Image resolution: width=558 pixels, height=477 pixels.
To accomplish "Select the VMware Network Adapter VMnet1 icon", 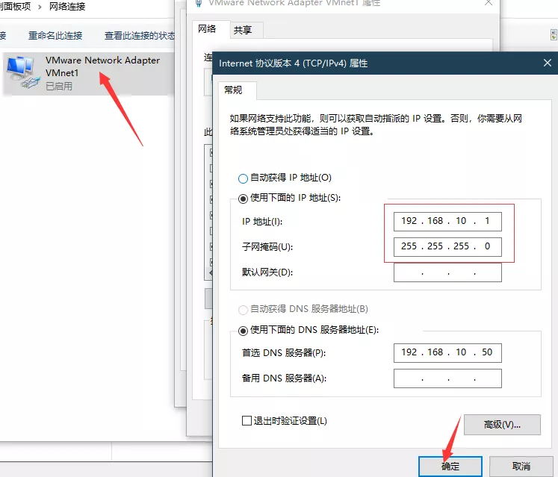I will click(x=25, y=72).
